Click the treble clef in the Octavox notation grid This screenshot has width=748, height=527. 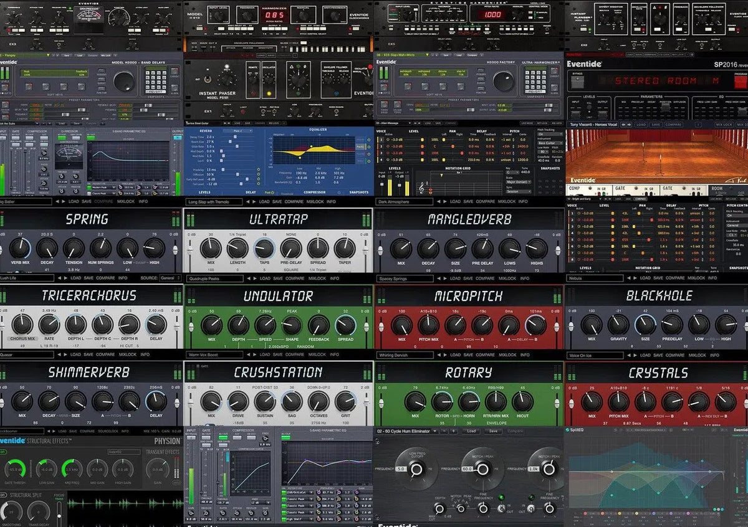tap(421, 189)
